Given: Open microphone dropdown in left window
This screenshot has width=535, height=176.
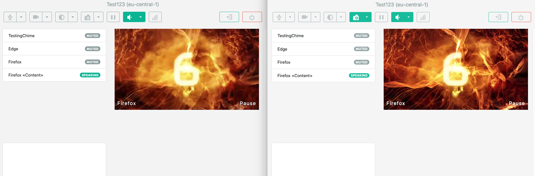Looking at the screenshot, I should [x=21, y=17].
